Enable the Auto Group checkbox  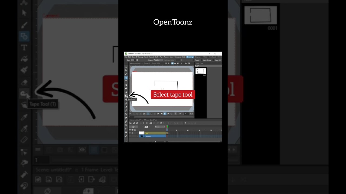coord(202,60)
